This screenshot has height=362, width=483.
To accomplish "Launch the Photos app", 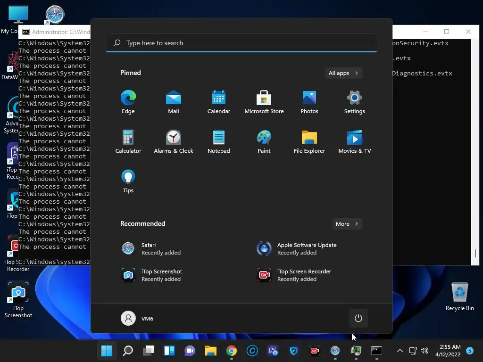I will [309, 102].
